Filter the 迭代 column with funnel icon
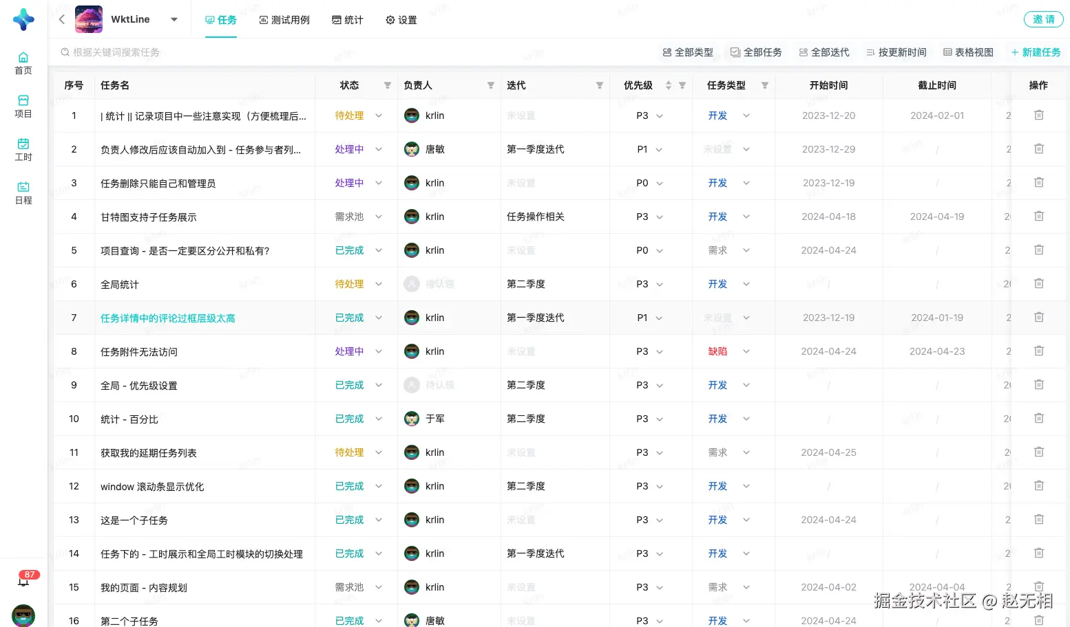The width and height of the screenshot is (1070, 627). [x=600, y=85]
